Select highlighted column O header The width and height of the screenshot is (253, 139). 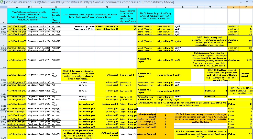pyautogui.click(x=234, y=7)
